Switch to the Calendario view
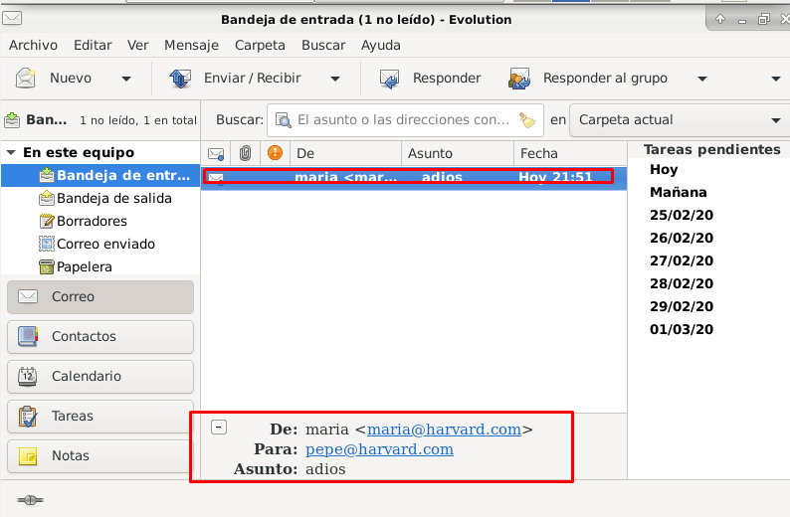790x517 pixels. point(99,376)
